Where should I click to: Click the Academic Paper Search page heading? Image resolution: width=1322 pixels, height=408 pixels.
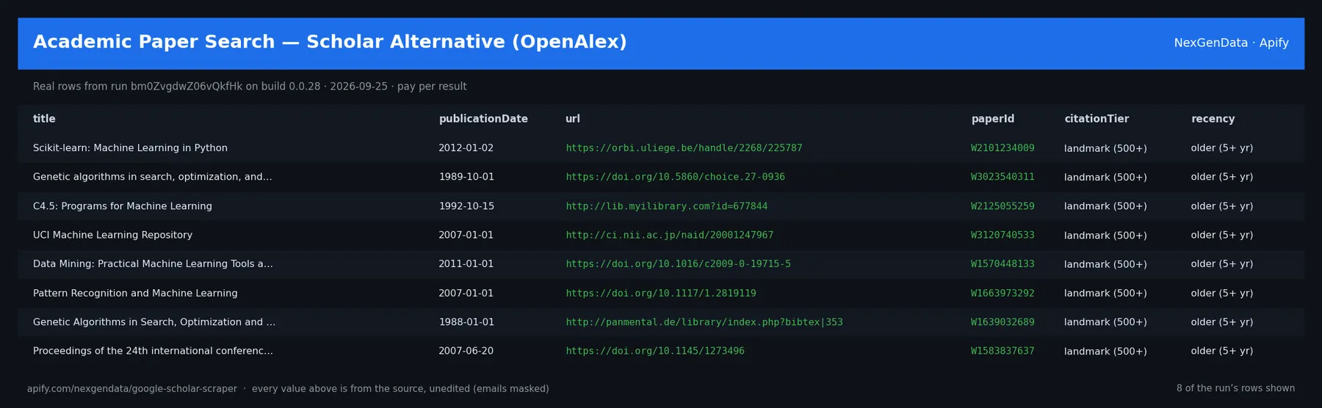[x=330, y=42]
